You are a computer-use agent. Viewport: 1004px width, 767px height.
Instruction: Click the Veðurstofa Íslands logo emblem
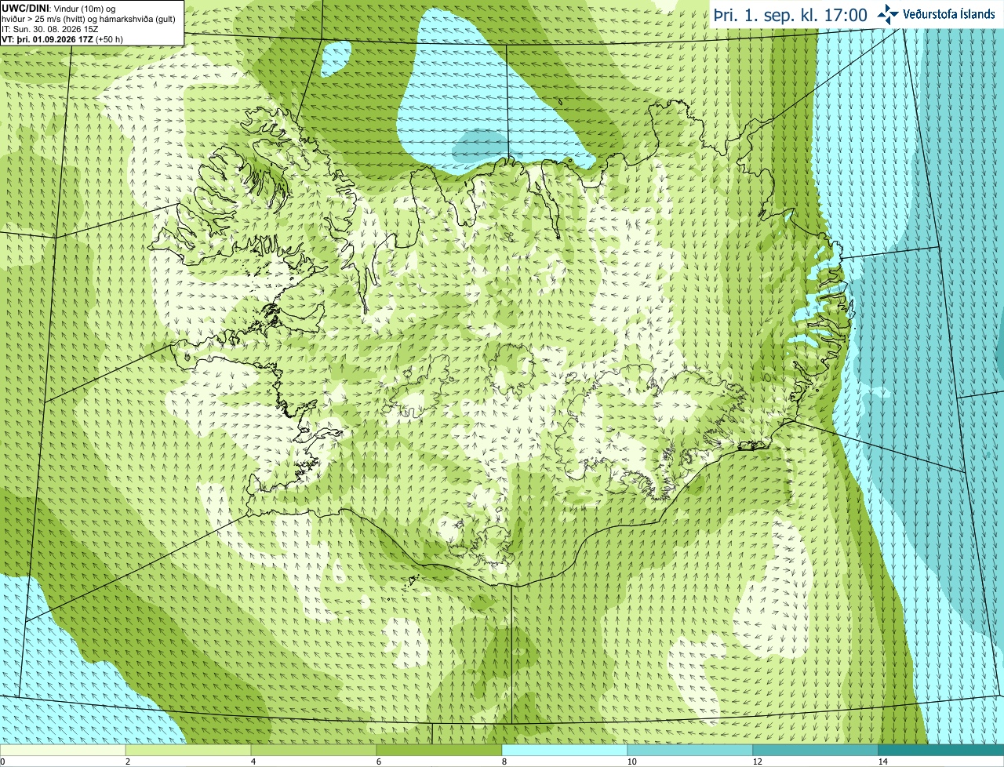tap(888, 14)
